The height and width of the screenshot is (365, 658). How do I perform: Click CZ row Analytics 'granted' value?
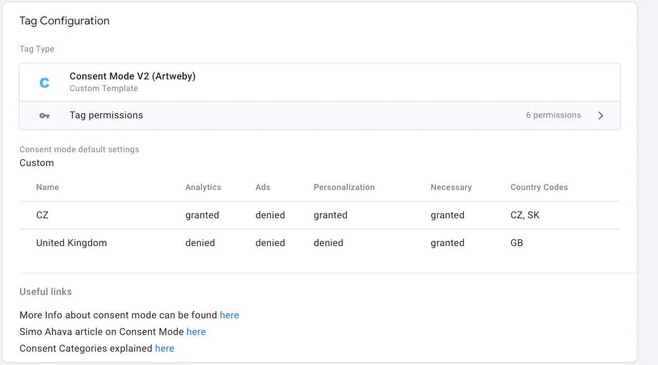(202, 216)
